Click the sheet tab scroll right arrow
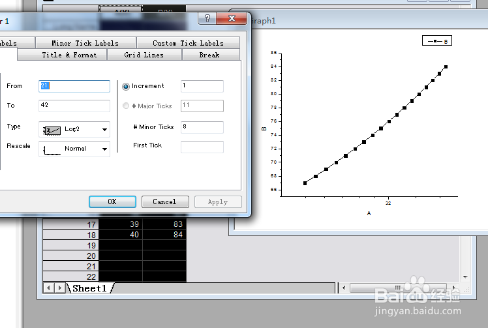This screenshot has width=488, height=328. coord(60,288)
